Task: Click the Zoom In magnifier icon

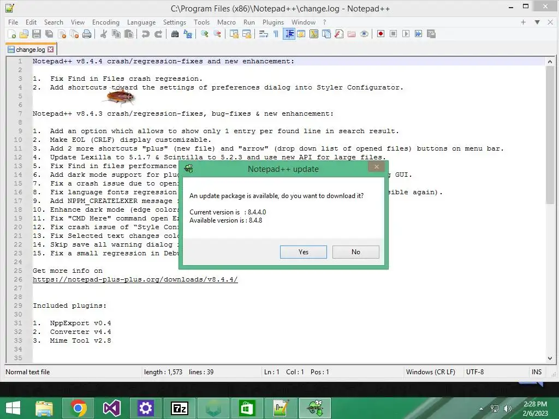Action: pyautogui.click(x=204, y=34)
